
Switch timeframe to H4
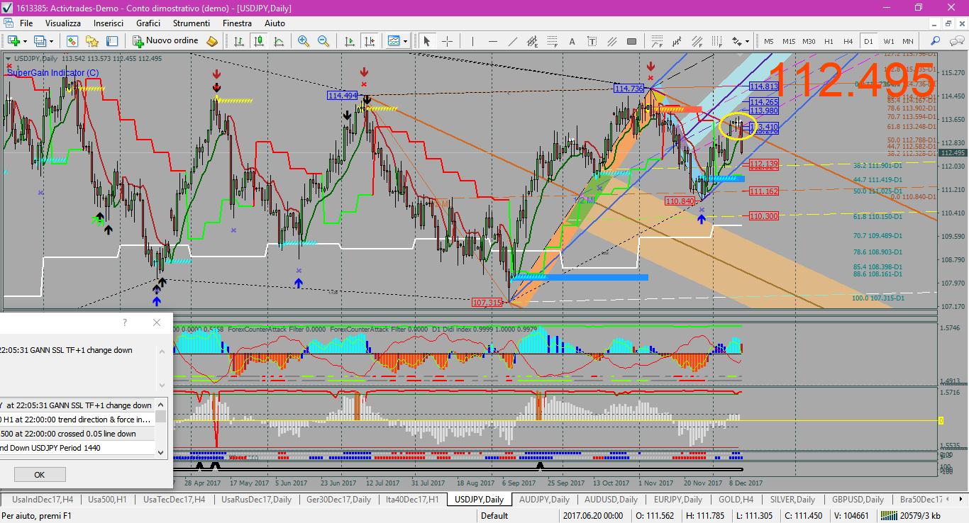coord(848,41)
